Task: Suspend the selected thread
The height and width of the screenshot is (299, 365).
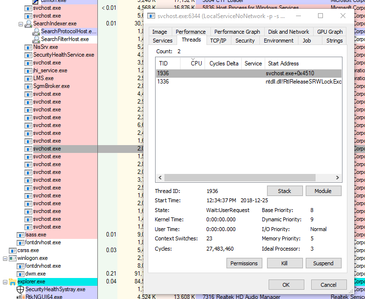Action: 323,263
